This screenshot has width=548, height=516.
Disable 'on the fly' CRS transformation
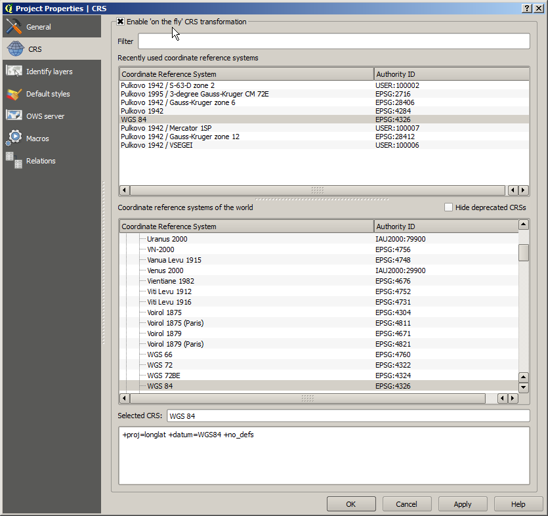coord(121,21)
